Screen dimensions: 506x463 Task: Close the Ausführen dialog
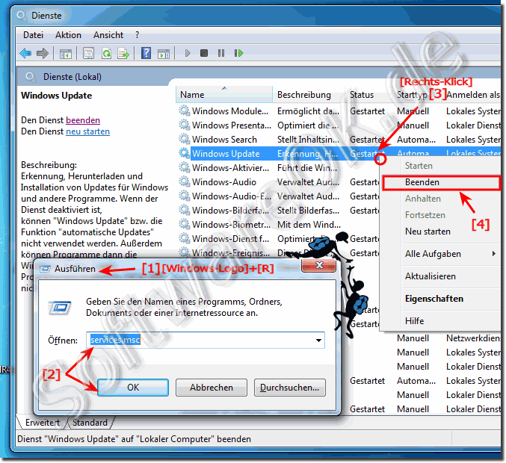coord(318,265)
